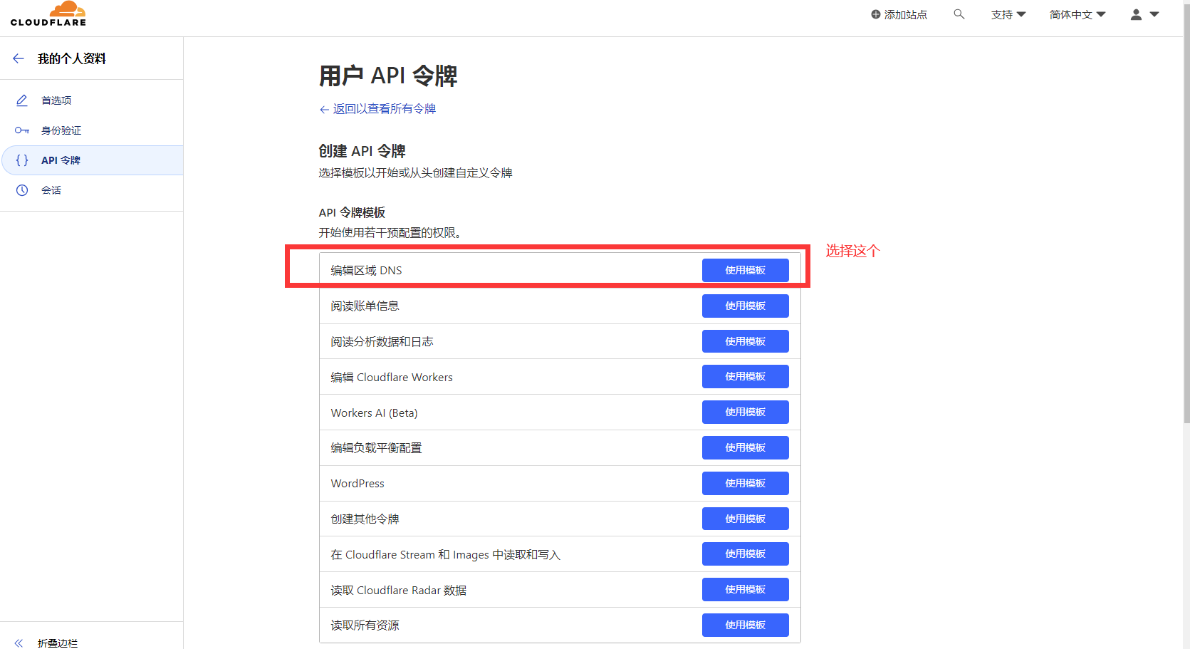The height and width of the screenshot is (649, 1190).
Task: Open 会话 in the sidebar
Action: pos(91,190)
